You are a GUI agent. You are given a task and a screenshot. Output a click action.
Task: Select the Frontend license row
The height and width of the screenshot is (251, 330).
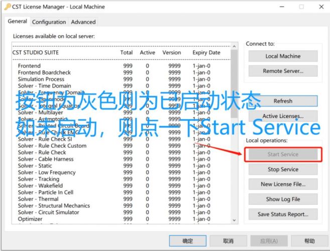tap(121, 66)
